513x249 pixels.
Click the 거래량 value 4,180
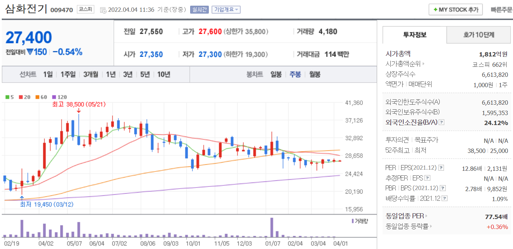(328, 31)
